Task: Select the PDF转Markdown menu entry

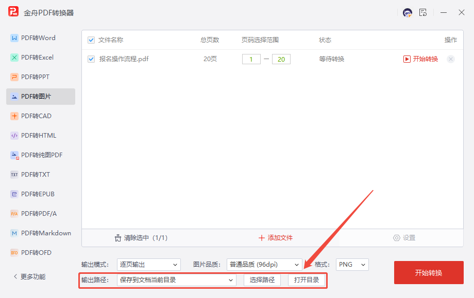Action: [41, 233]
